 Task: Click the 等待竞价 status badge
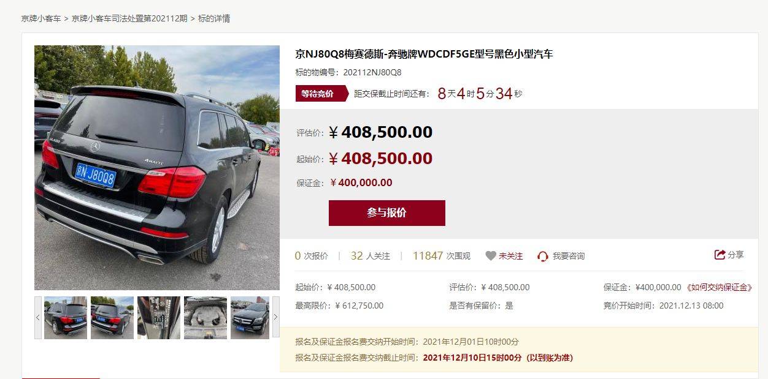[x=317, y=94]
